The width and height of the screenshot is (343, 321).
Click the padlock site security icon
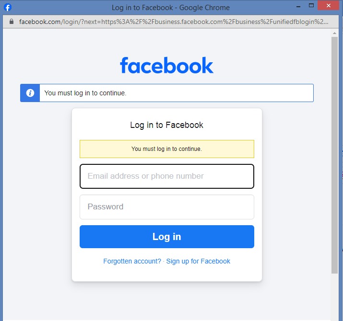(x=12, y=22)
